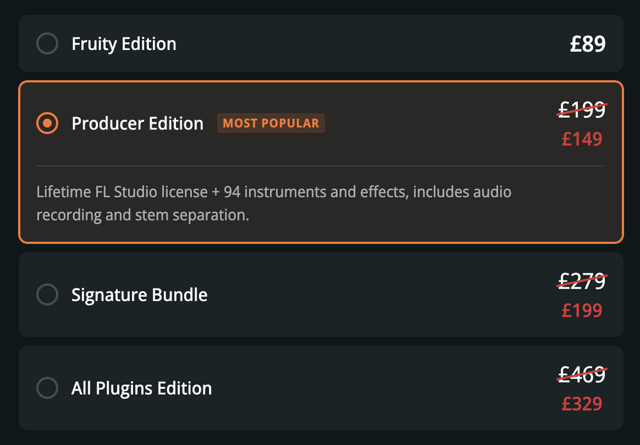The width and height of the screenshot is (640, 445).
Task: Click the crossed-out £199 Producer price
Action: pyautogui.click(x=582, y=110)
